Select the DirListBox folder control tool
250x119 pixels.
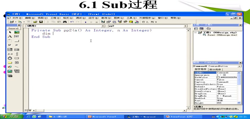click(x=10, y=62)
